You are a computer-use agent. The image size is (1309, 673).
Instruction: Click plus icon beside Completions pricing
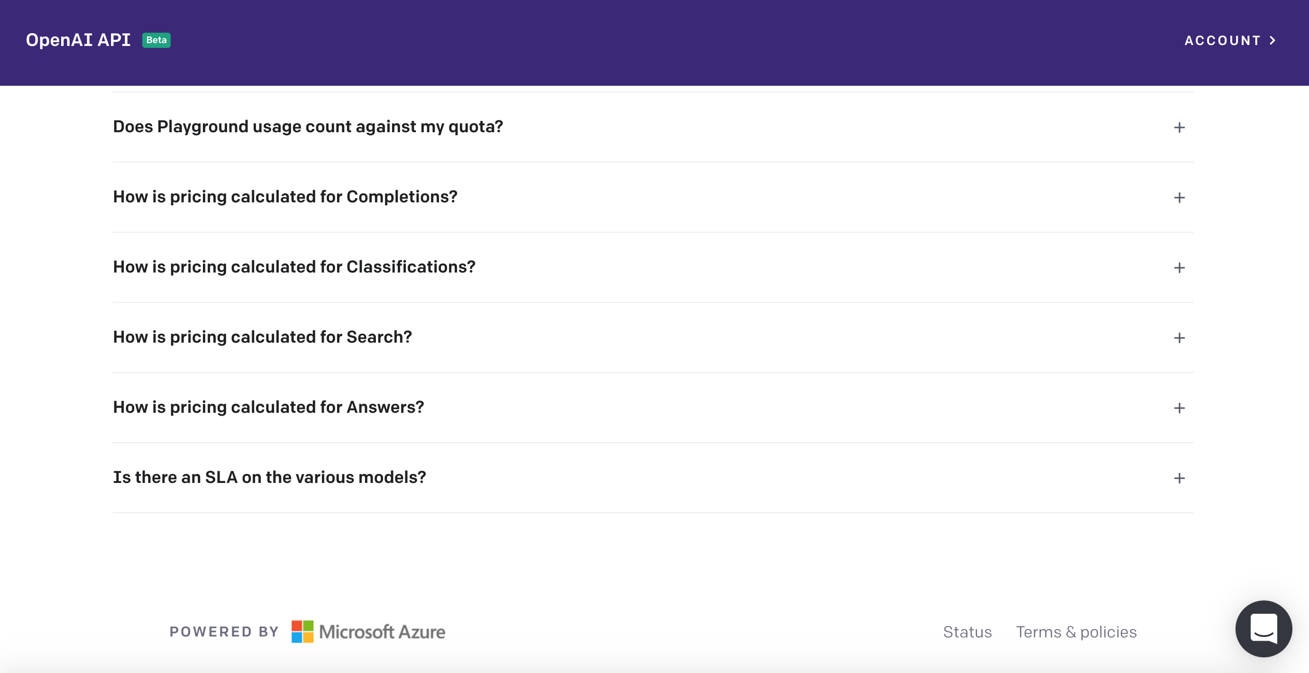pyautogui.click(x=1179, y=198)
